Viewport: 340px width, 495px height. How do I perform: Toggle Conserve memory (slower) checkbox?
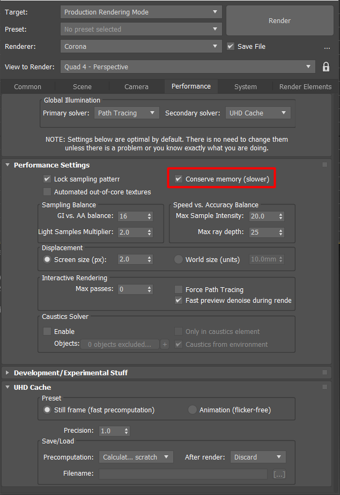tap(179, 179)
